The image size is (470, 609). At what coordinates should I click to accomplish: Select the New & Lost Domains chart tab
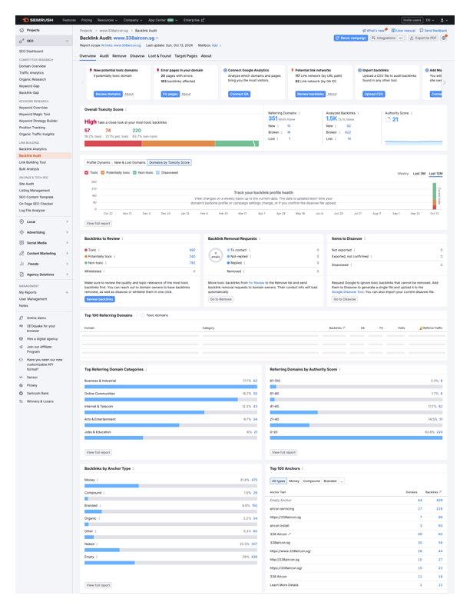pos(129,163)
